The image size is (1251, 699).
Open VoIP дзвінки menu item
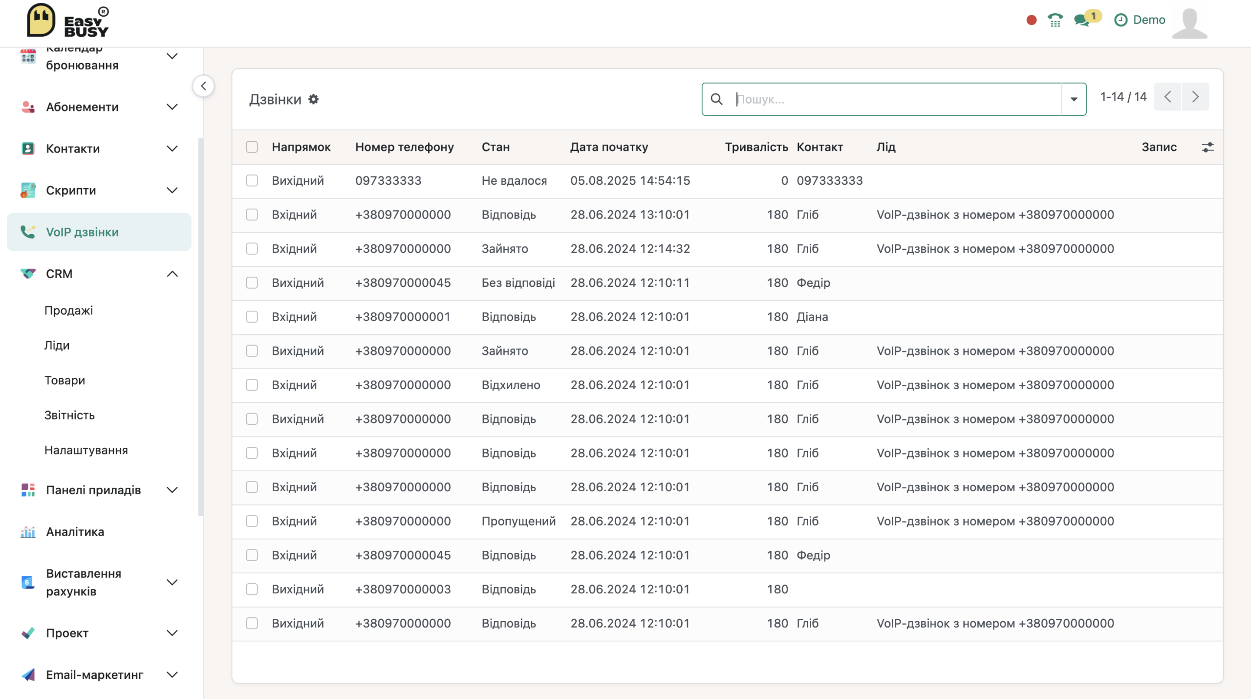click(99, 232)
